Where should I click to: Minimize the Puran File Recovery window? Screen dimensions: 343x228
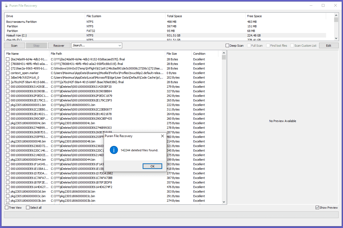tap(311, 5)
